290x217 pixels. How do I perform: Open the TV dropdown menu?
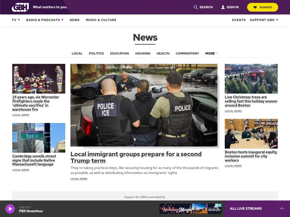[16, 20]
